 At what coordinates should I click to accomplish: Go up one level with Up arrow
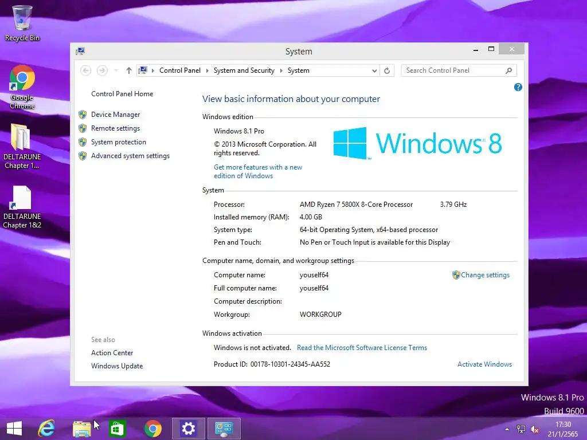point(129,70)
